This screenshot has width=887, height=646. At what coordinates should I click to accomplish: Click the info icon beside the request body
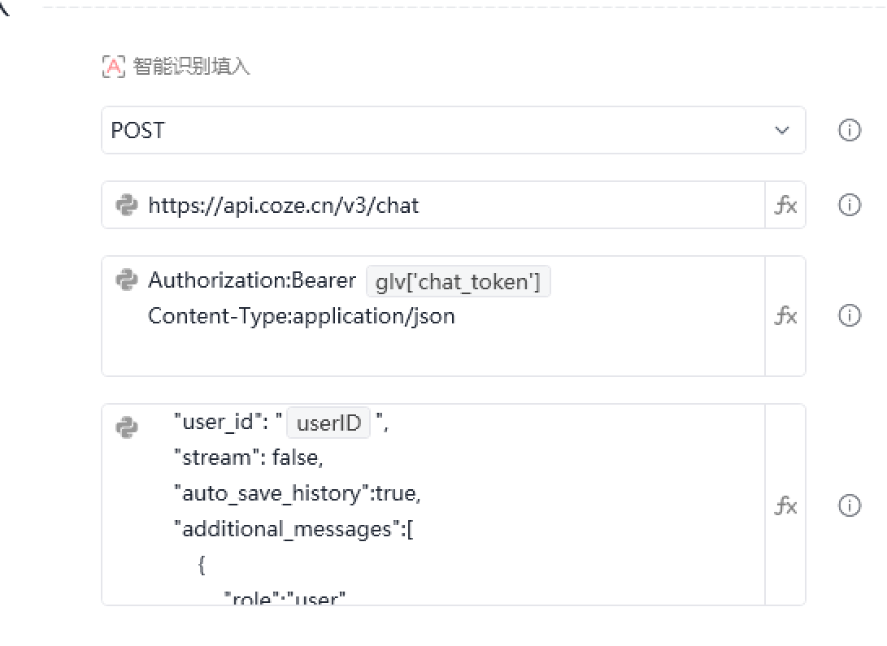pyautogui.click(x=849, y=506)
